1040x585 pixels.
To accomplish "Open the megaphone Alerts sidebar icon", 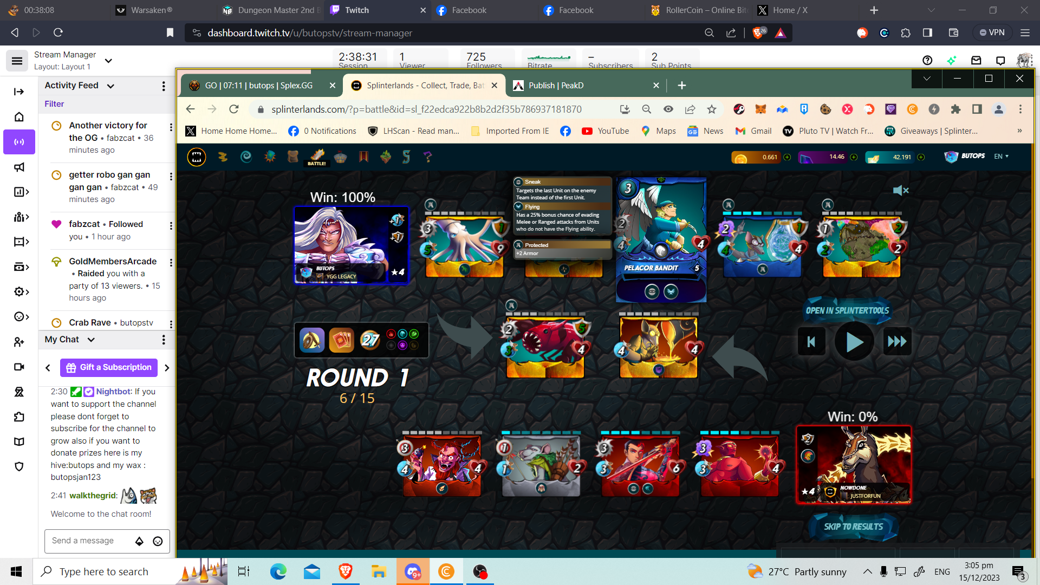I will [19, 167].
